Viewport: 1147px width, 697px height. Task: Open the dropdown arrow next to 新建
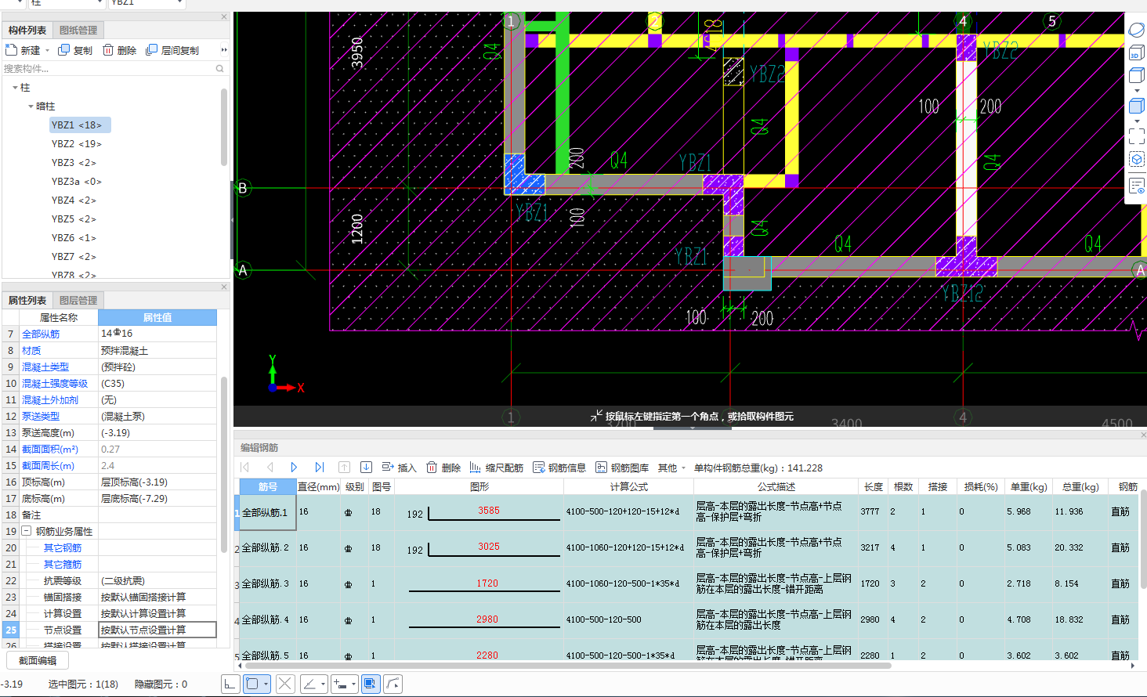coord(47,50)
